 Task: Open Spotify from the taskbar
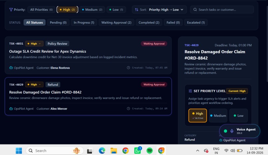point(150,151)
